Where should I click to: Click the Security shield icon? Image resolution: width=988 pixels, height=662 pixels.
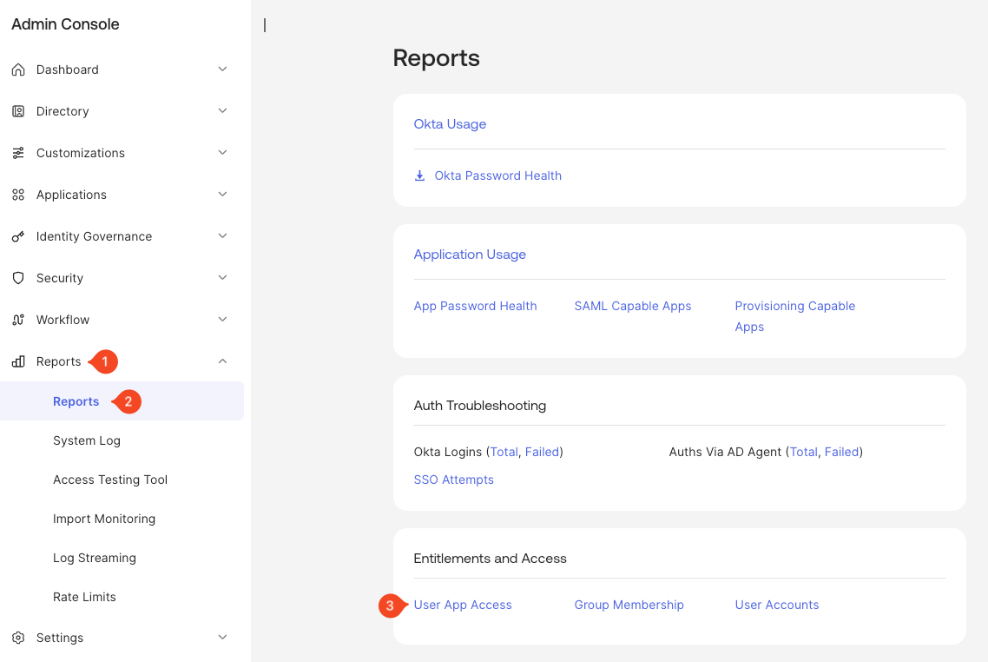pos(18,278)
